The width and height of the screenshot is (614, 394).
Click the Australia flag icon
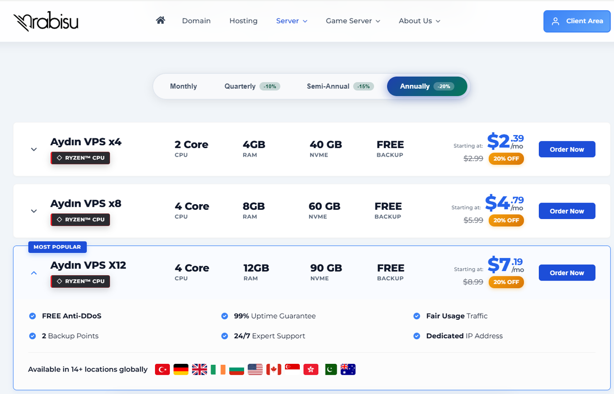pos(348,369)
